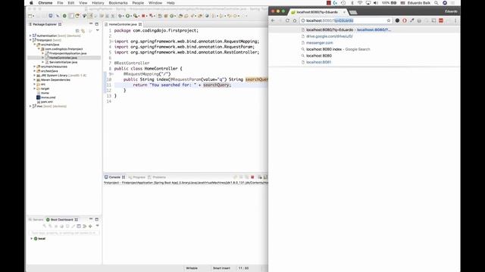485x272 pixels.
Task: Open the Window menu
Action: [x=155, y=3]
